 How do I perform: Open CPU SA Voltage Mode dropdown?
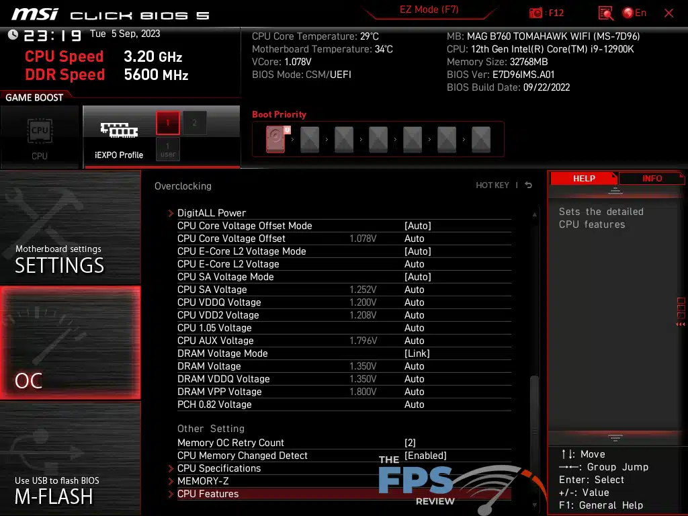click(418, 276)
